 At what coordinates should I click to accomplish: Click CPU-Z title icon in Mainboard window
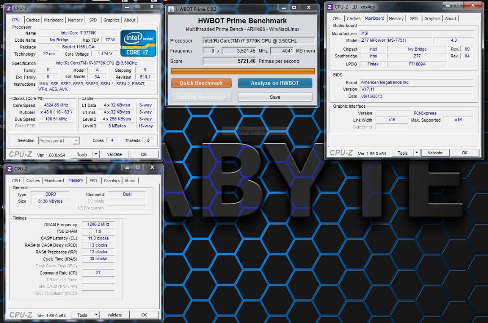click(x=330, y=7)
